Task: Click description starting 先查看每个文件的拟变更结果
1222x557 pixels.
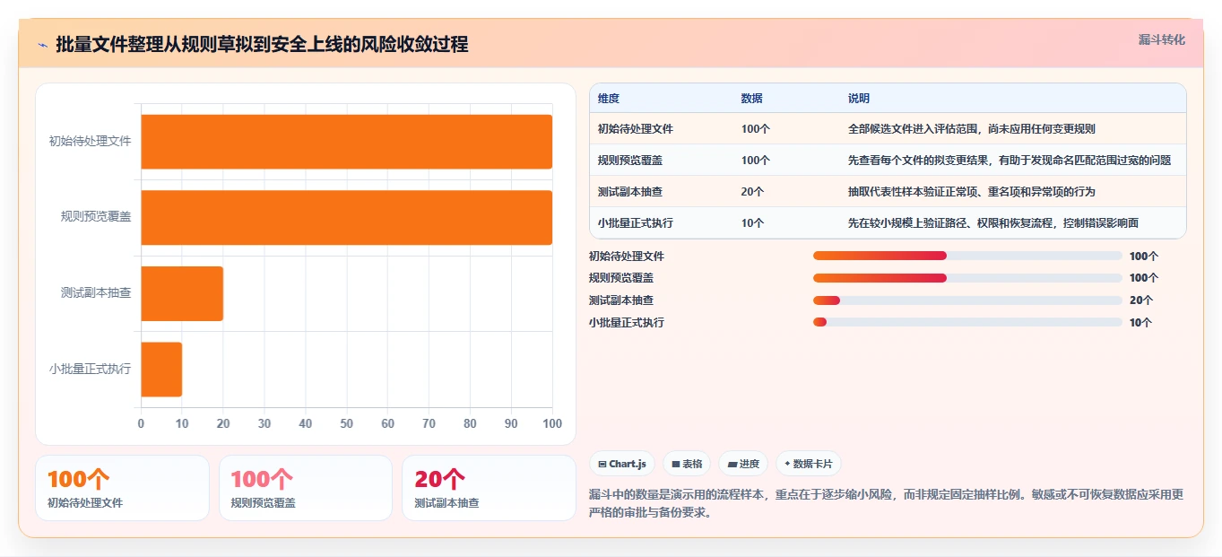Action: (1010, 161)
